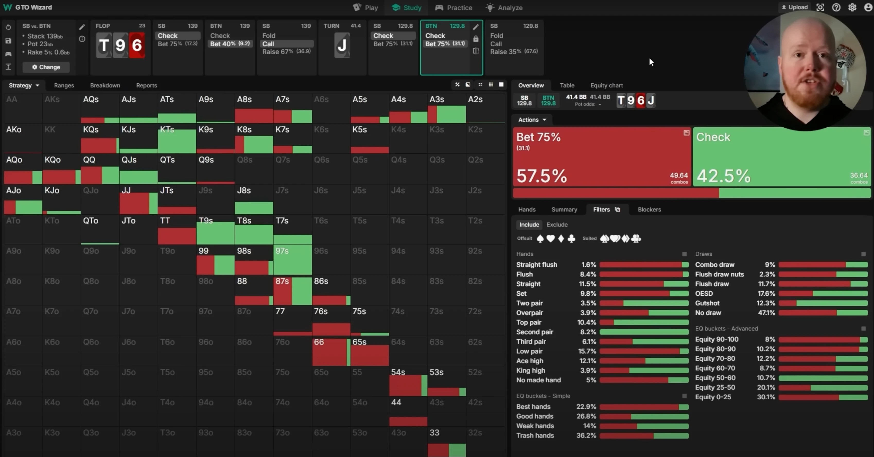Click the screenshot capture icon near Upload

tap(820, 7)
